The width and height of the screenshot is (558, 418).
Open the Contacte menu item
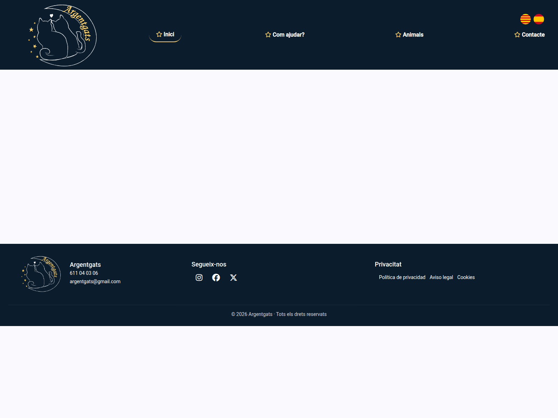coord(529,35)
